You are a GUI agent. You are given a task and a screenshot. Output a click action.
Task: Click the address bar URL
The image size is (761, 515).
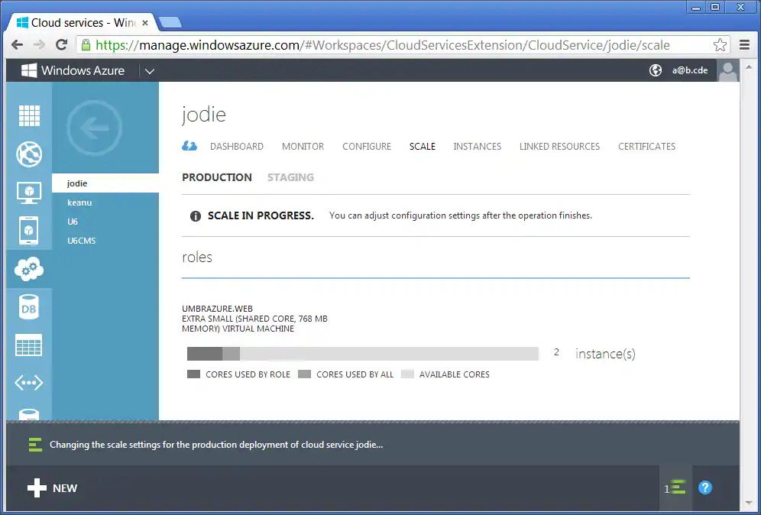click(383, 45)
